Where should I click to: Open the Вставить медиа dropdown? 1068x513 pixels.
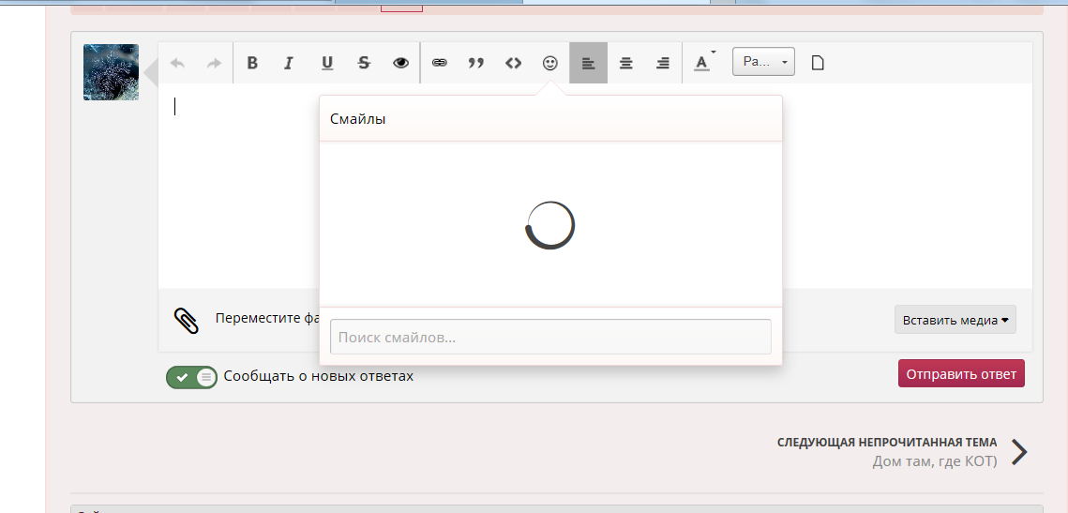(x=955, y=320)
